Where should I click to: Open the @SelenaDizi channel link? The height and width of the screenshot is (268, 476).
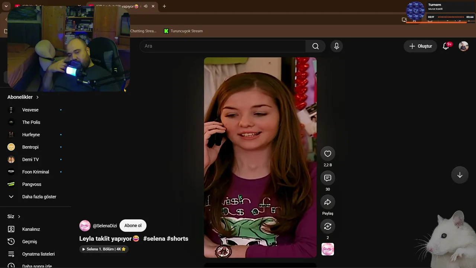[105, 226]
